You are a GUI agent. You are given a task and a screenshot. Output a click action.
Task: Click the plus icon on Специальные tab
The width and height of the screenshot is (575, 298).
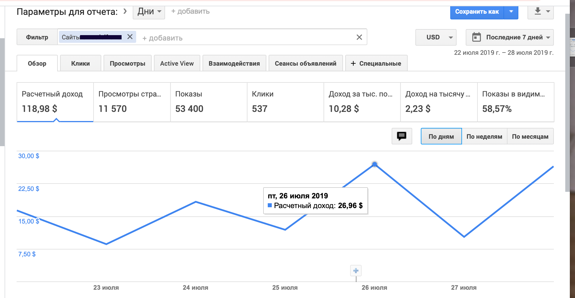tap(353, 63)
